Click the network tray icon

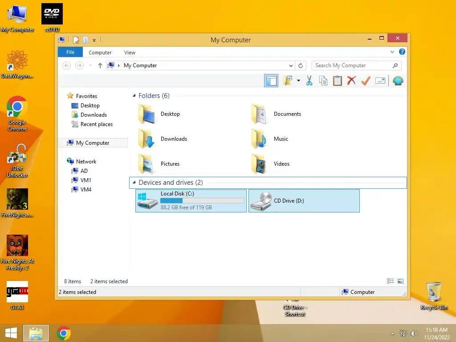tap(403, 333)
